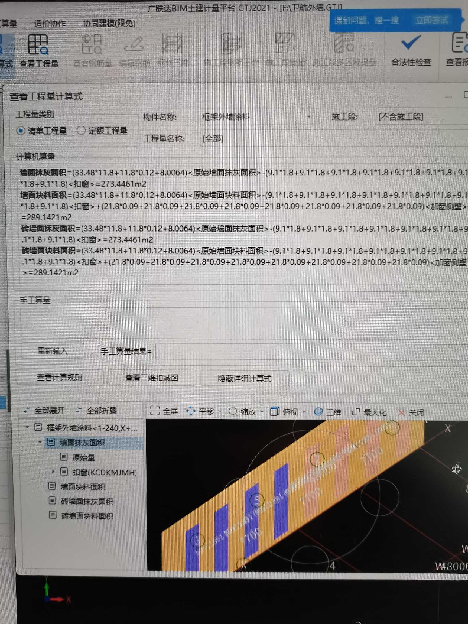Image resolution: width=468 pixels, height=624 pixels.
Task: Click 关闭 to close the 3D viewer
Action: pos(411,413)
